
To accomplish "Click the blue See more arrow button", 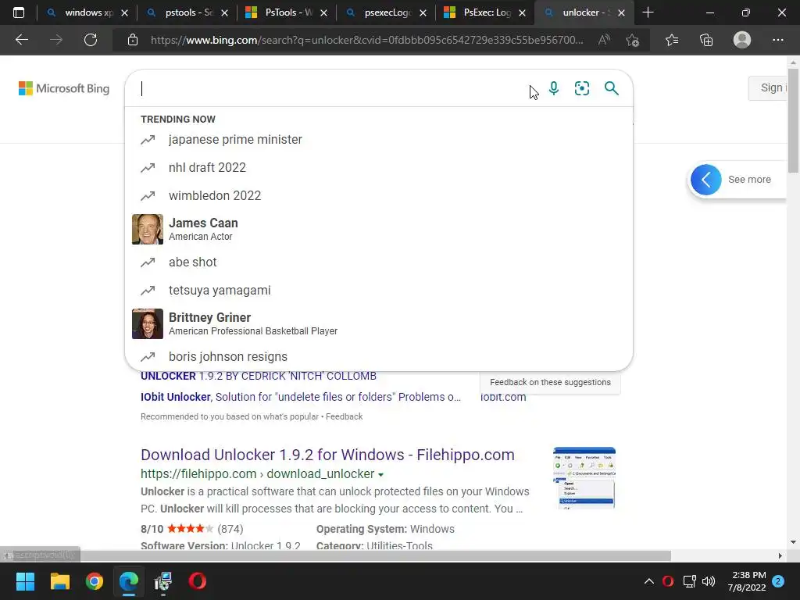I will click(705, 180).
